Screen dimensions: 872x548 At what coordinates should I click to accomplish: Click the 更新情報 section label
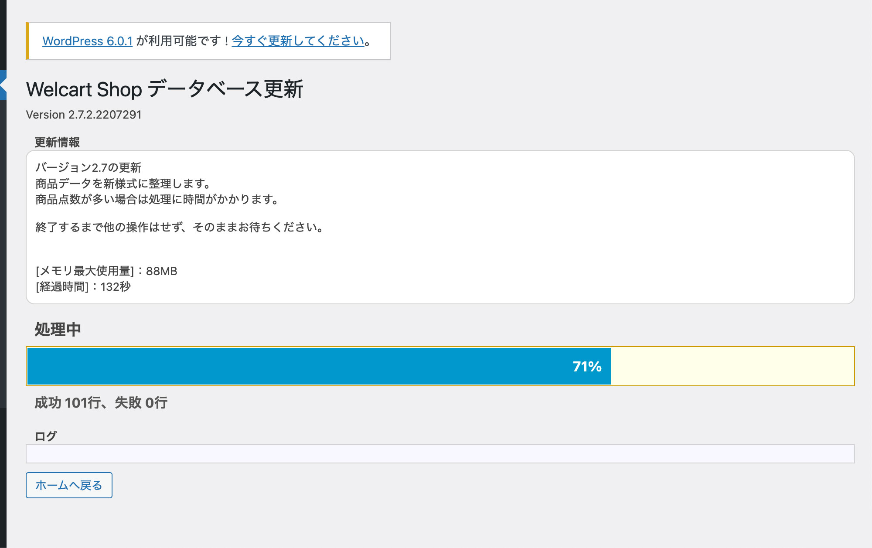point(57,142)
